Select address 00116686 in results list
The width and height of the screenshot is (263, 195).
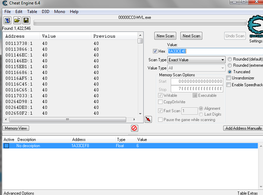(19, 73)
